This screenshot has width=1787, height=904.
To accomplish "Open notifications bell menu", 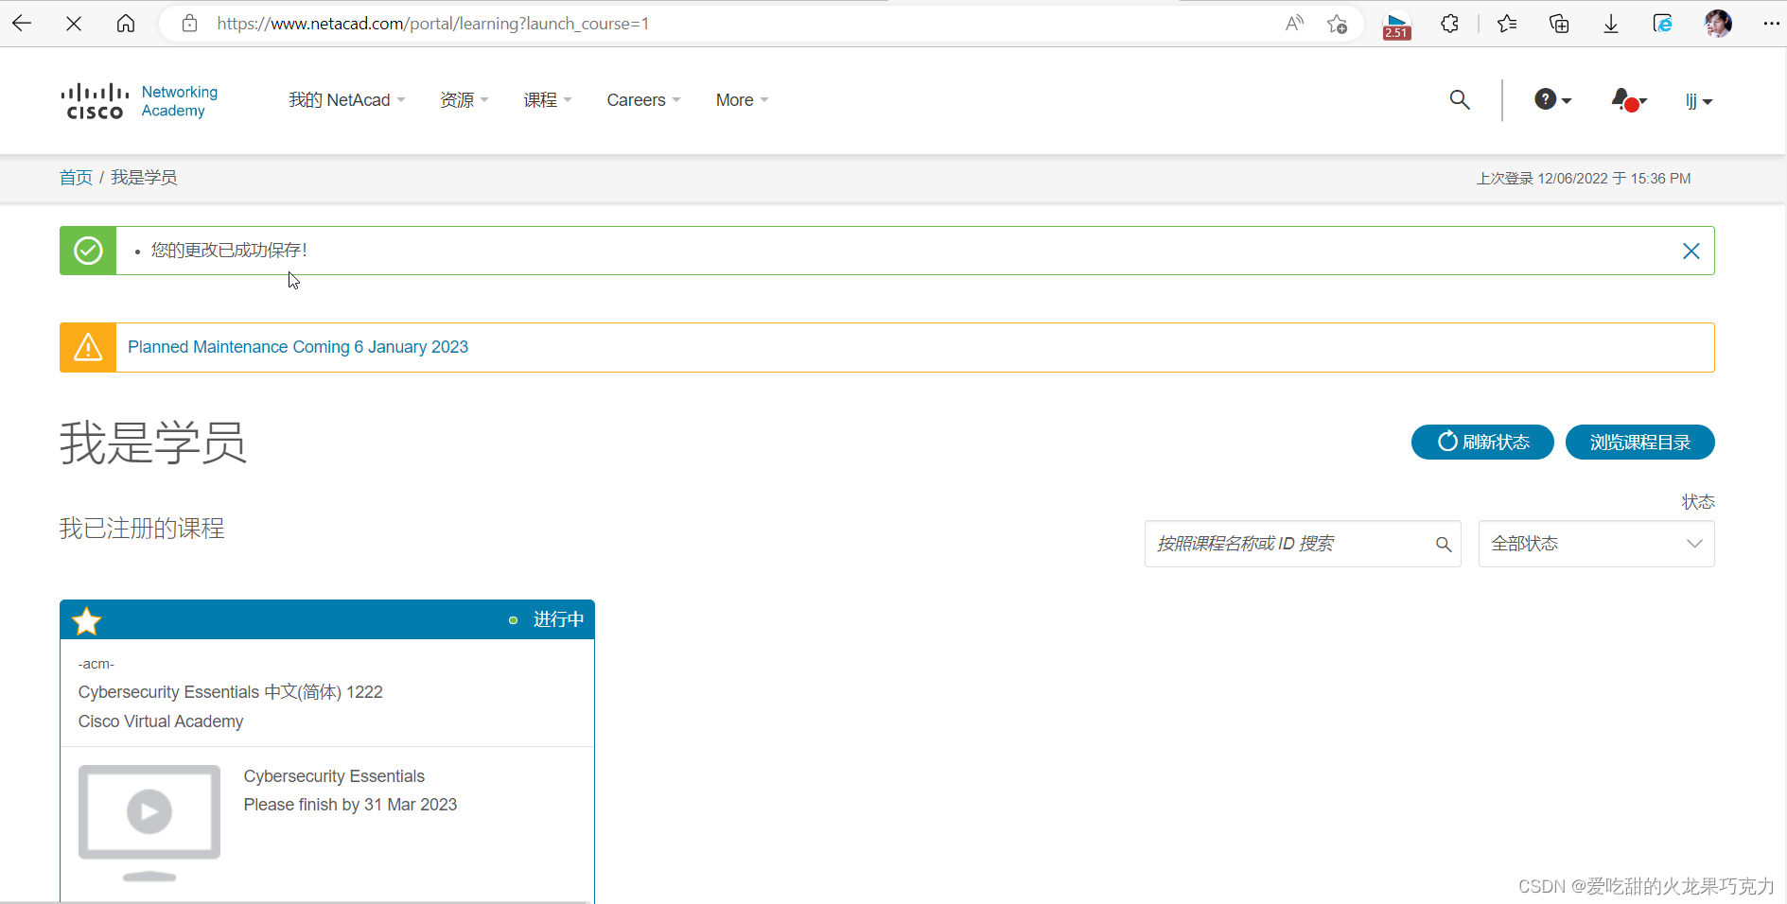I will pyautogui.click(x=1629, y=100).
